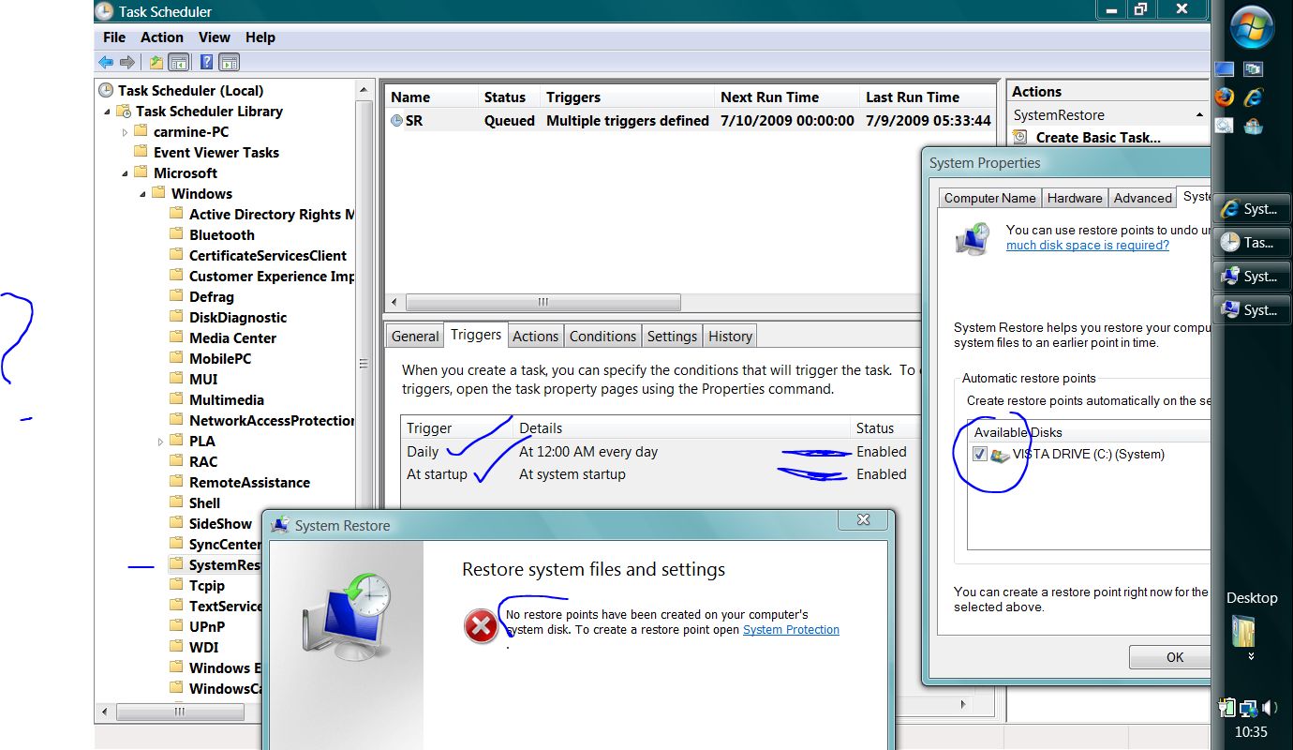Click the Back arrow in Task Scheduler toolbar
This screenshot has width=1293, height=750.
point(105,63)
